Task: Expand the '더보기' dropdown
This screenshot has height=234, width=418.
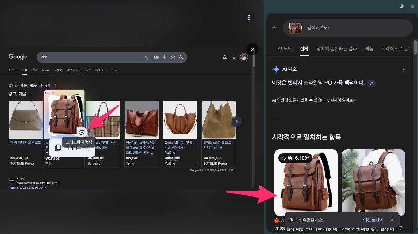Action: pyautogui.click(x=101, y=70)
